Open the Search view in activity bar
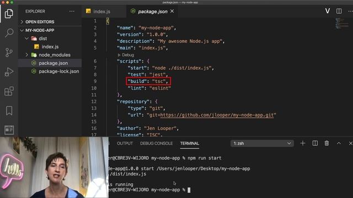Screen dimensions: 353x198 (x=9, y=33)
